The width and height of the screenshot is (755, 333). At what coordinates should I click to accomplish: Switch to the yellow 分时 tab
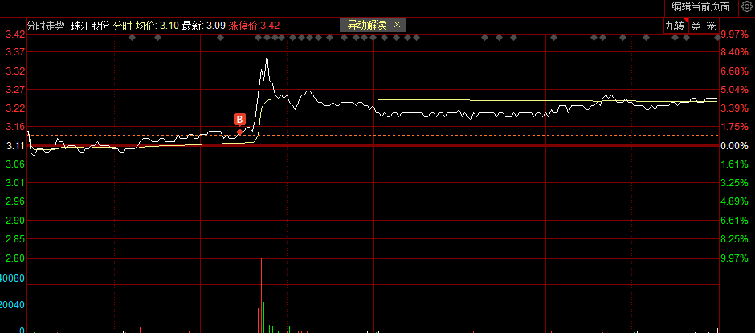[x=122, y=26]
